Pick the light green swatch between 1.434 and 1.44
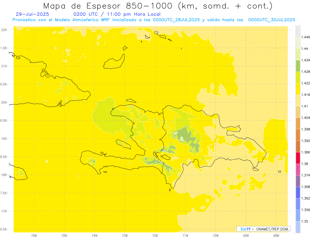This screenshot has width=310, height=239. [x=298, y=54]
